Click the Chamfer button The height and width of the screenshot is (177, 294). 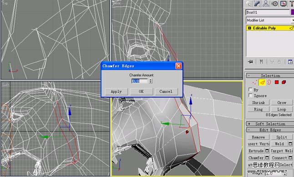tap(256, 158)
